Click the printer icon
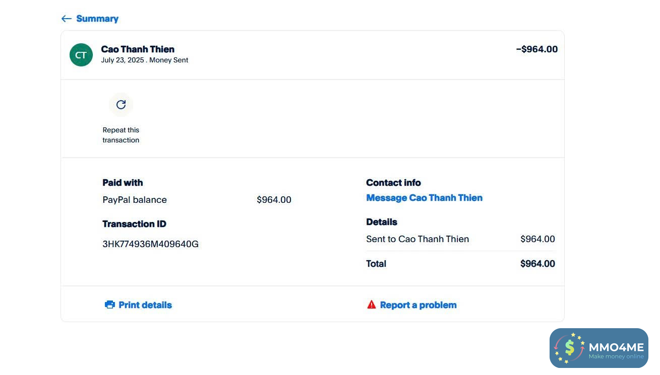 (x=109, y=305)
